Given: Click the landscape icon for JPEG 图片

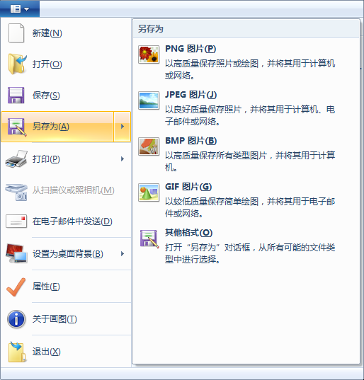Looking at the screenshot, I should coord(149,100).
